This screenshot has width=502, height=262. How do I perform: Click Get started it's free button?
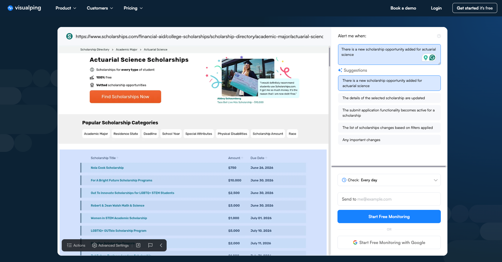tap(475, 8)
